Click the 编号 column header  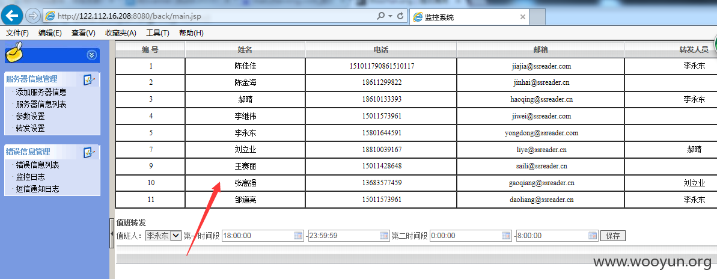tap(150, 50)
